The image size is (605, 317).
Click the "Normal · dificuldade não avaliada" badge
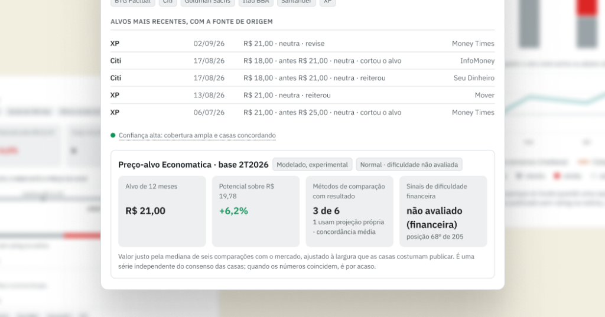click(409, 165)
